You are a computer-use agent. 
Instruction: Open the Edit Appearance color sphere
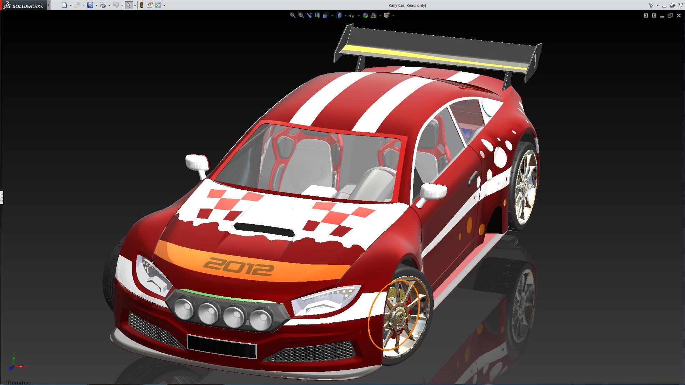[x=365, y=15]
